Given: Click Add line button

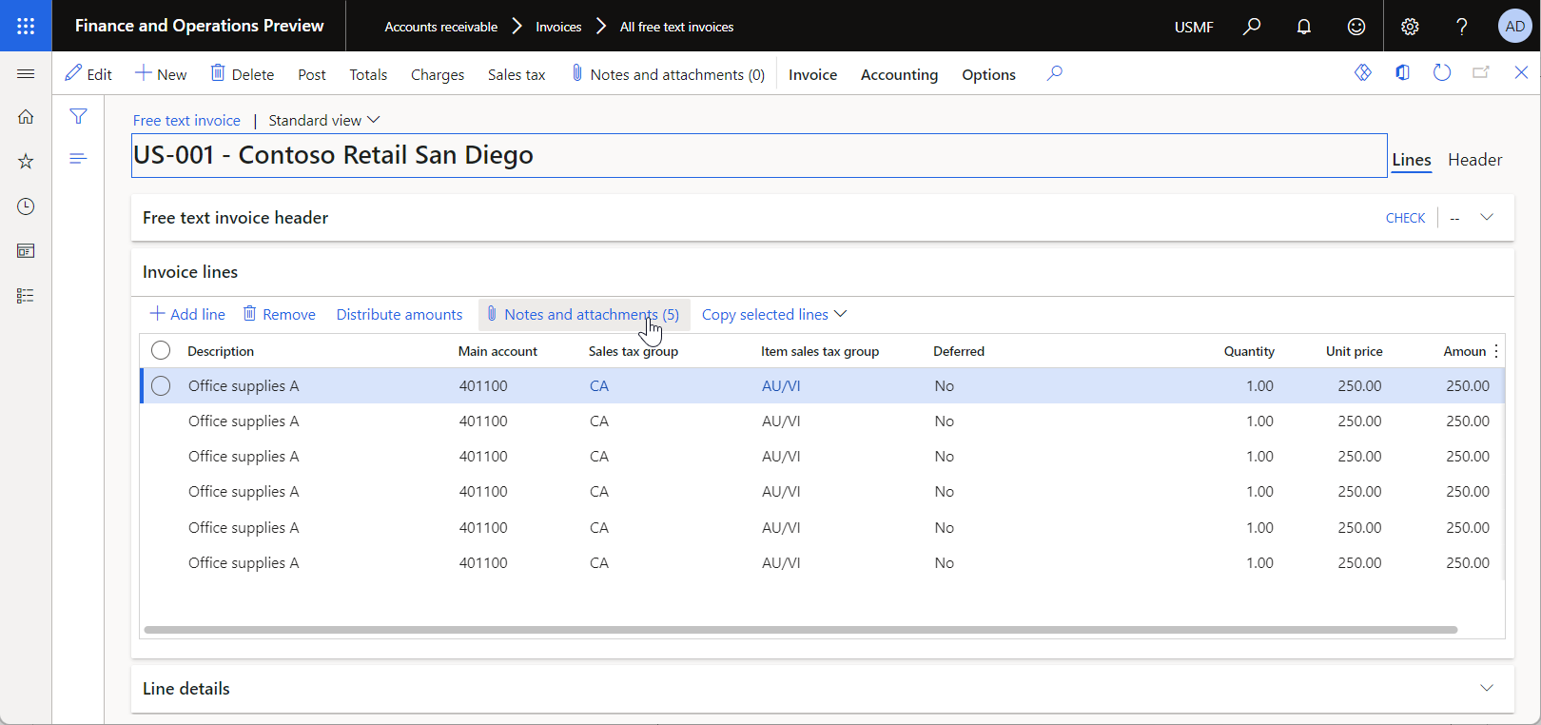Looking at the screenshot, I should pyautogui.click(x=187, y=315).
